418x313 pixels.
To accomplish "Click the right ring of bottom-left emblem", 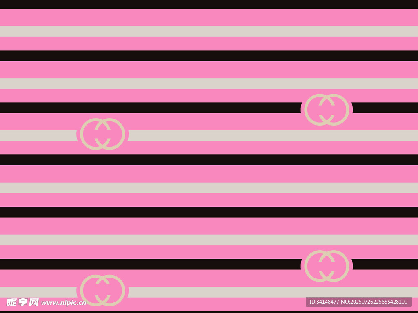I will pyautogui.click(x=123, y=290).
